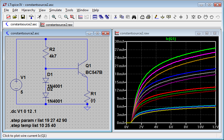This screenshot has height=140, width=224.
Task: Click the Ic(Q1) trace label in plot
Action: tap(171, 39)
